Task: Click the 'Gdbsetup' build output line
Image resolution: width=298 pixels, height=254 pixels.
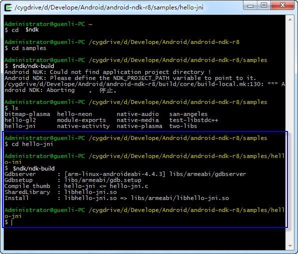Action: 73,180
